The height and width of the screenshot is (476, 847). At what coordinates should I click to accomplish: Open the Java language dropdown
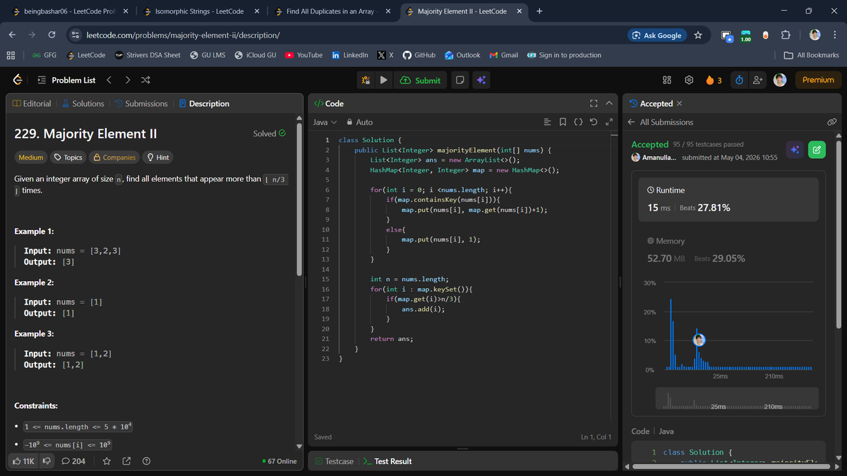(325, 122)
